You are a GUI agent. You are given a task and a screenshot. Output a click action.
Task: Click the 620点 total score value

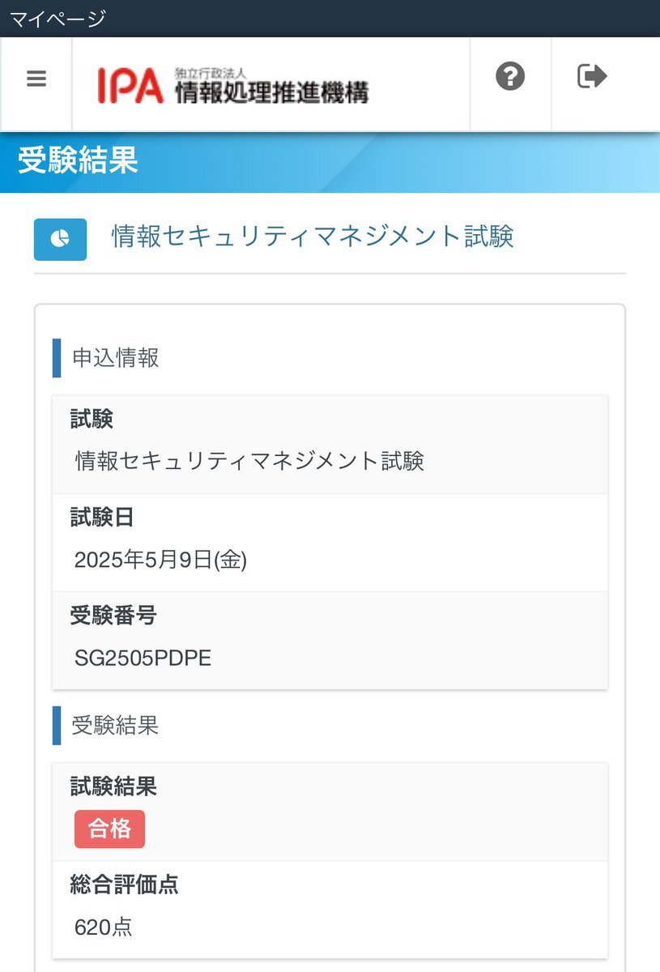click(x=103, y=927)
